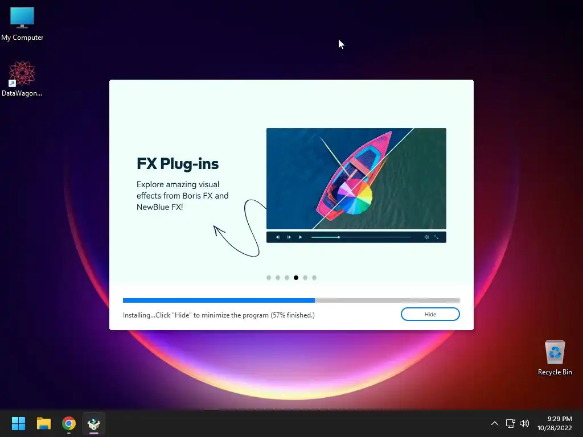Screen dimensions: 583x437
Task: Click the preview player's seek bar
Action: [x=361, y=237]
